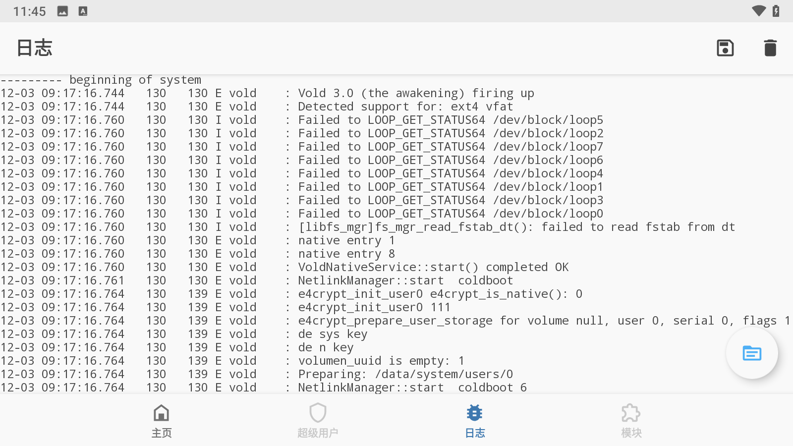This screenshot has height=446, width=793.
Task: Select the "failed to read fstab from dt" line
Action: tap(516, 227)
